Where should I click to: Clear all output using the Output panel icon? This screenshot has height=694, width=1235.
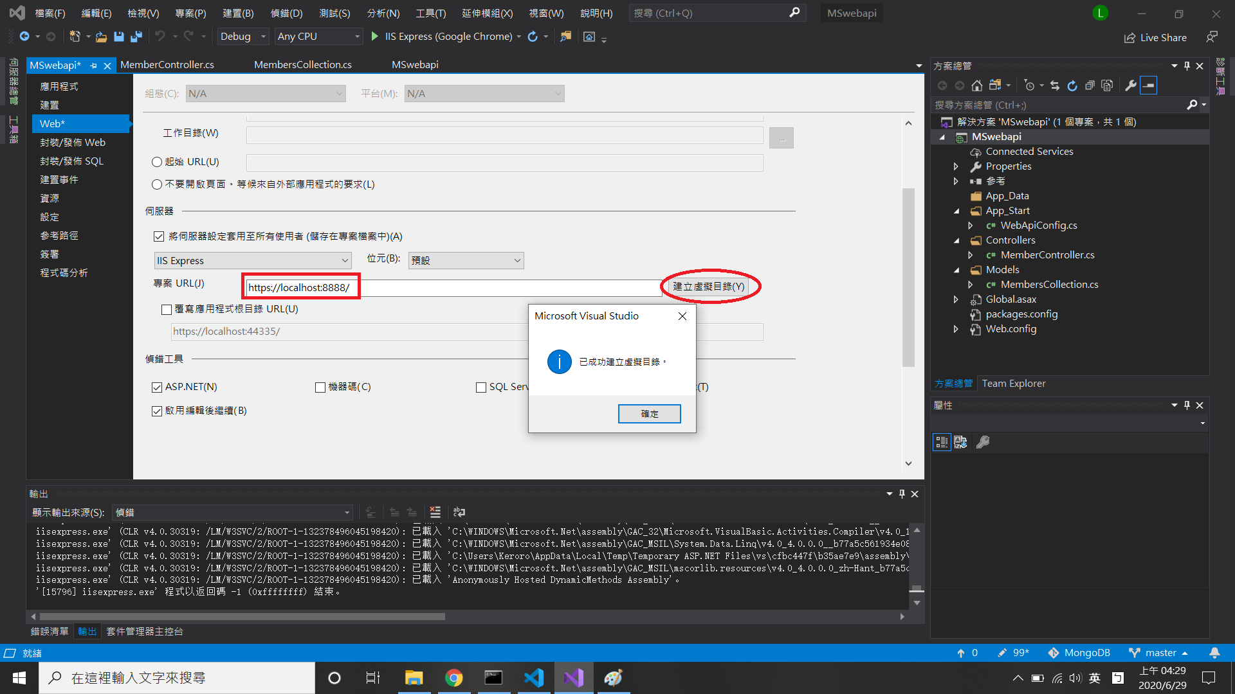[x=435, y=512]
